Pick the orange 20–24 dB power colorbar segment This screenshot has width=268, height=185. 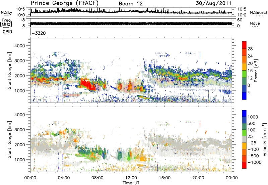click(244, 59)
